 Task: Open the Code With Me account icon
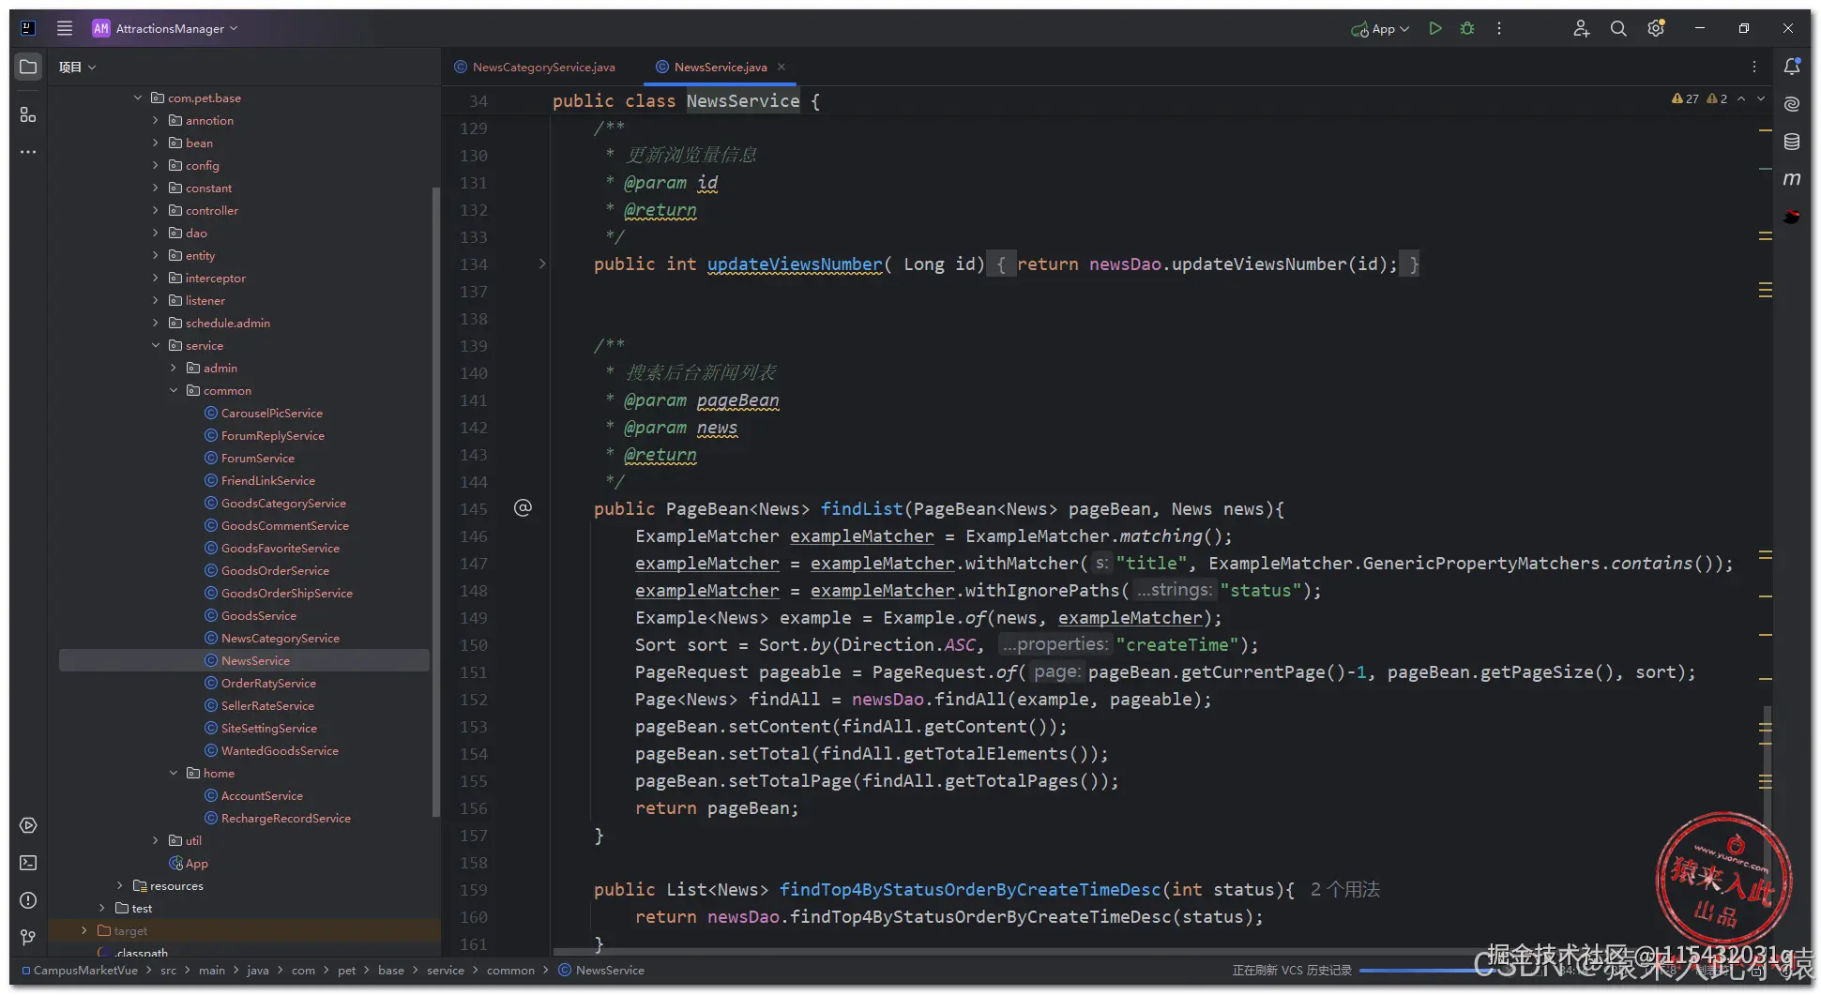pyautogui.click(x=1581, y=28)
